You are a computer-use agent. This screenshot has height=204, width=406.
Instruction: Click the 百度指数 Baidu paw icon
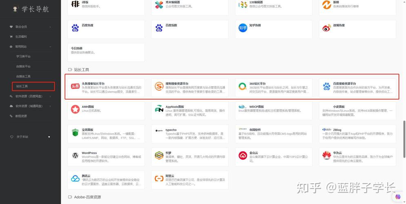click(159, 28)
